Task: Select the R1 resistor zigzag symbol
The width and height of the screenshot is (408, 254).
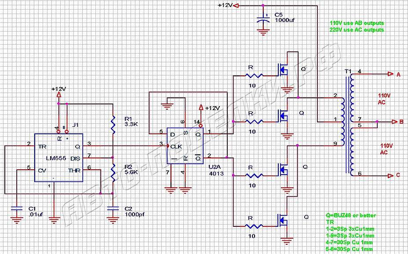Action: (113, 125)
